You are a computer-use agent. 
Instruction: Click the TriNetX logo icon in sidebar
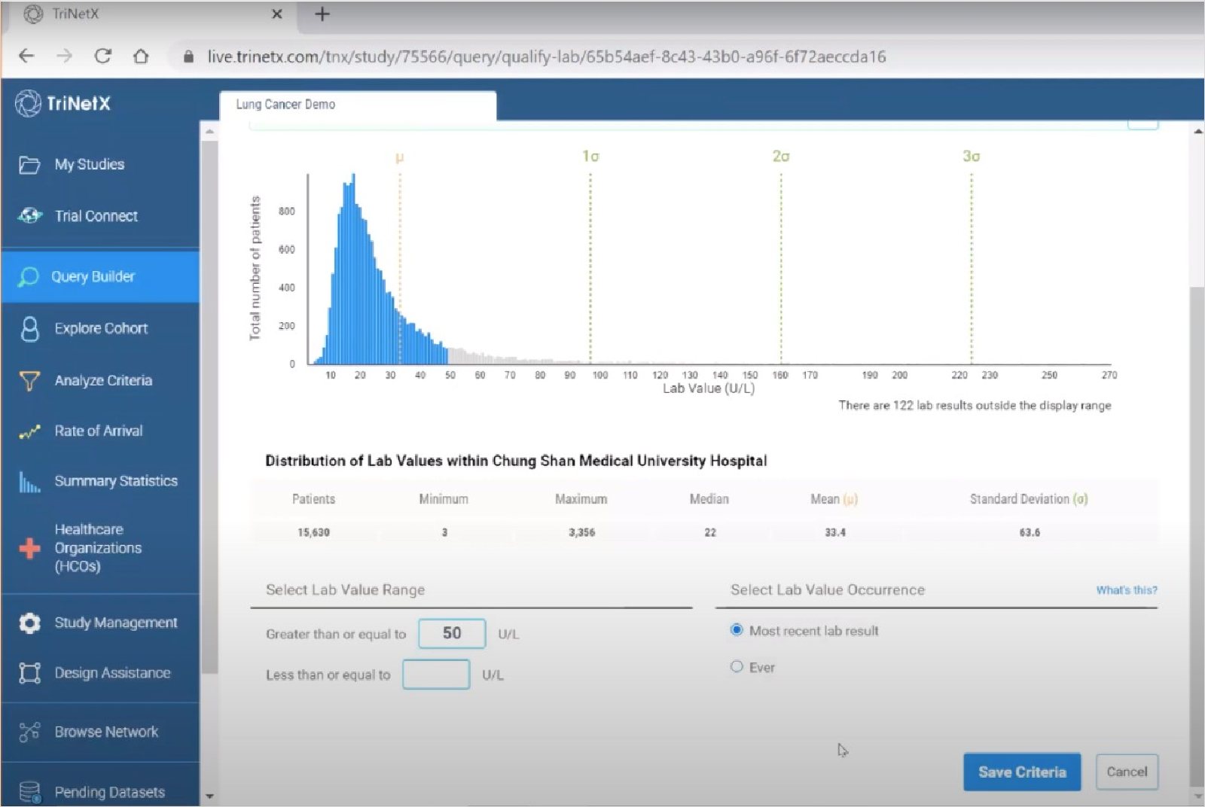[28, 103]
